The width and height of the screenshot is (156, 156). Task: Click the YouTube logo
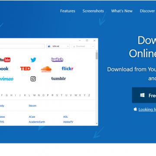pyautogui.click(x=5, y=60)
